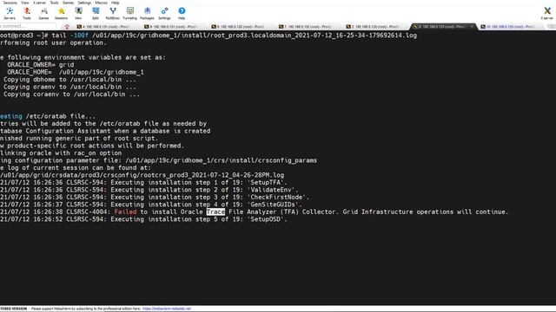This screenshot has height=312, width=556.
Task: Click 'Copying dbhome to /usr/local/bin' line
Action: click(69, 80)
